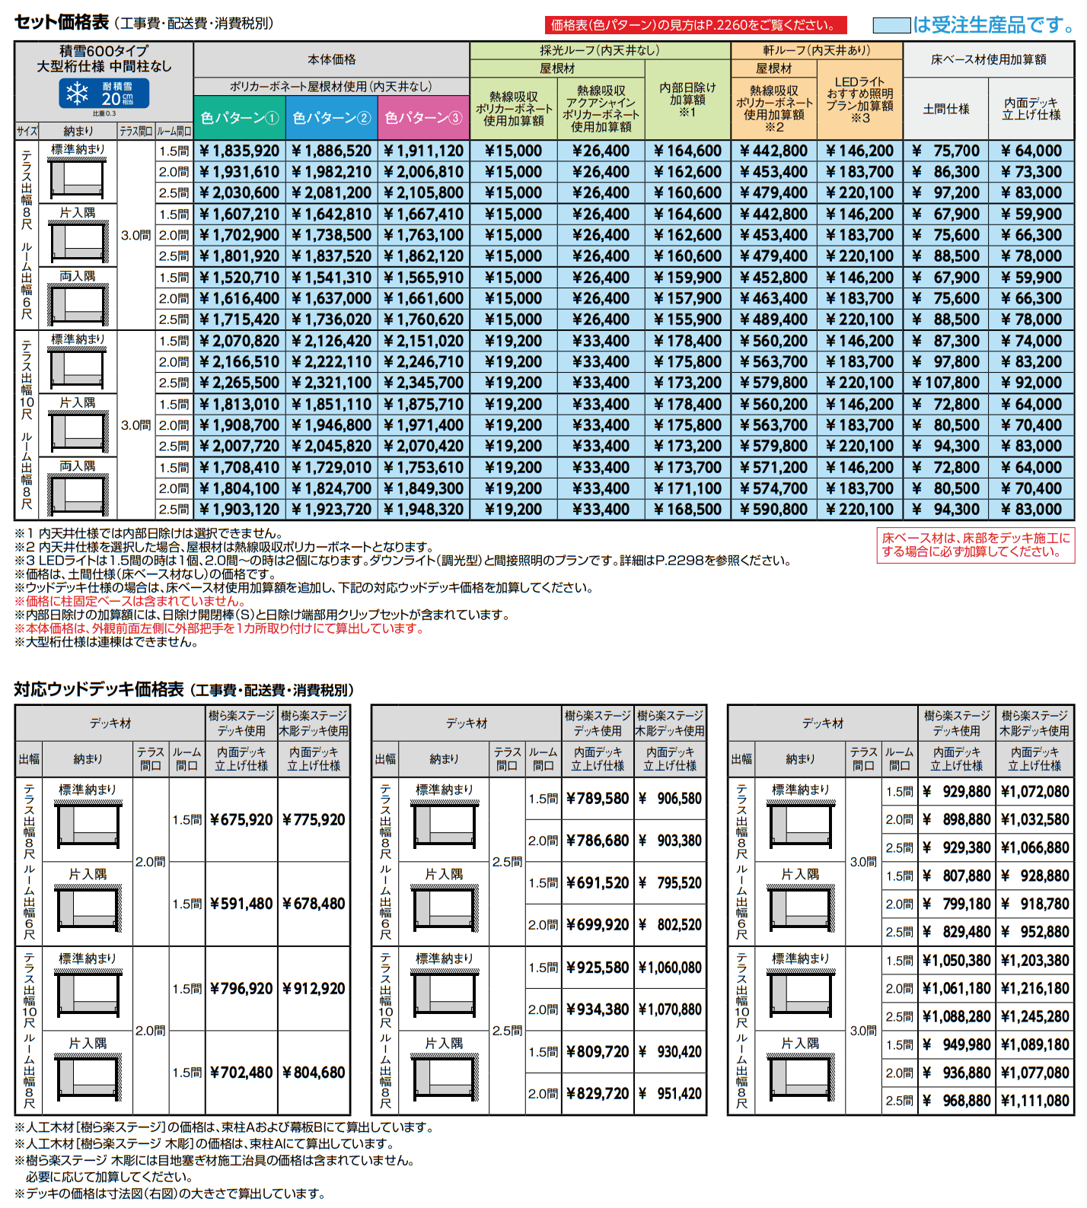
Task: Select the blue 色パターン② header swatch
Action: coord(332,117)
